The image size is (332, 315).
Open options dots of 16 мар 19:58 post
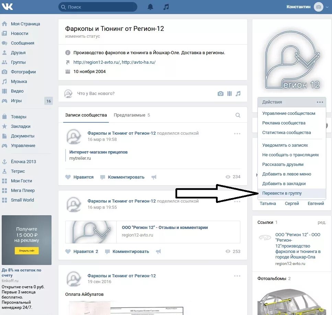click(237, 134)
